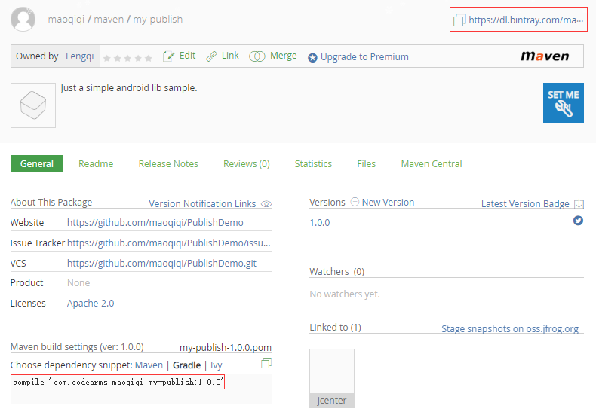Viewport: 596px width, 418px height.
Task: Open the Maven Central tab
Action: pyautogui.click(x=432, y=164)
